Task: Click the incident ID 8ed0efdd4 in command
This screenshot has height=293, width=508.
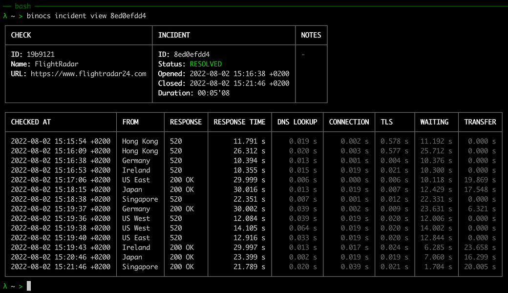Action: 128,16
